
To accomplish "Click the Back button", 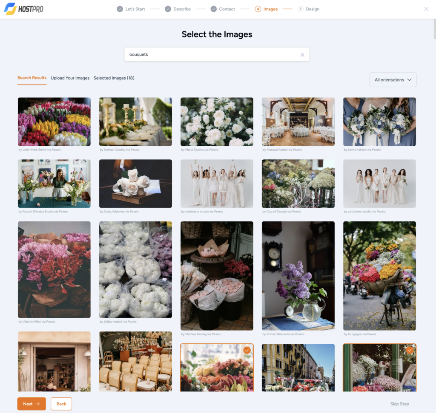I will pyautogui.click(x=61, y=404).
